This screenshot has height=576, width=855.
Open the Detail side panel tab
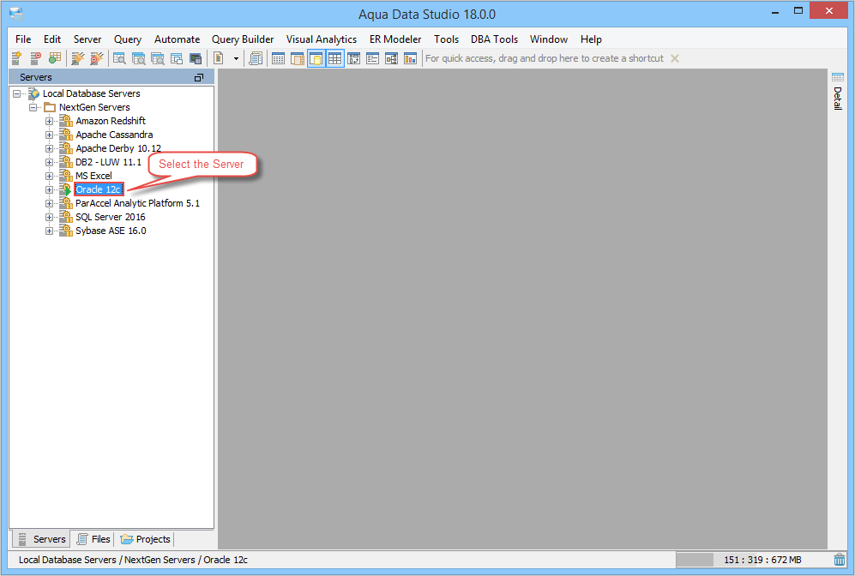(838, 98)
